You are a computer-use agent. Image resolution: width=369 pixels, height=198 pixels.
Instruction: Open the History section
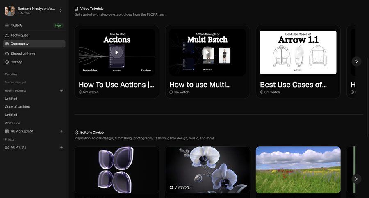click(34, 62)
